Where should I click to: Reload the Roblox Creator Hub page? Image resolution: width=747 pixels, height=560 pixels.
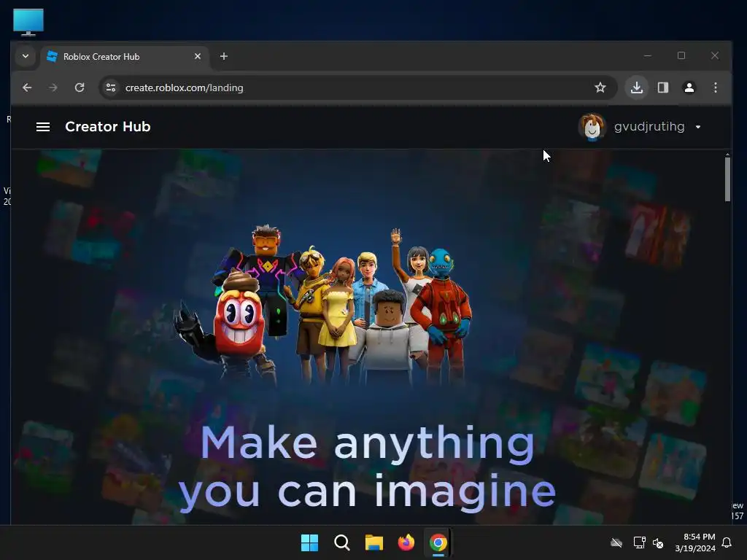[80, 87]
